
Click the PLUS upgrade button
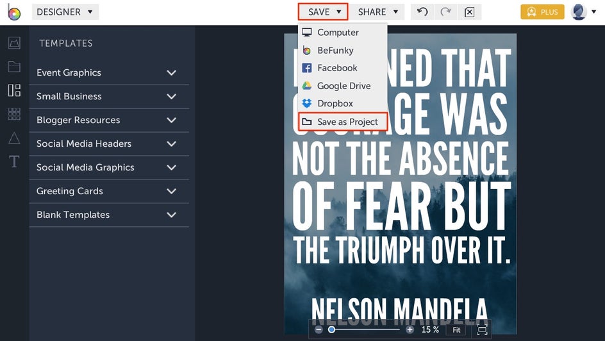point(542,12)
